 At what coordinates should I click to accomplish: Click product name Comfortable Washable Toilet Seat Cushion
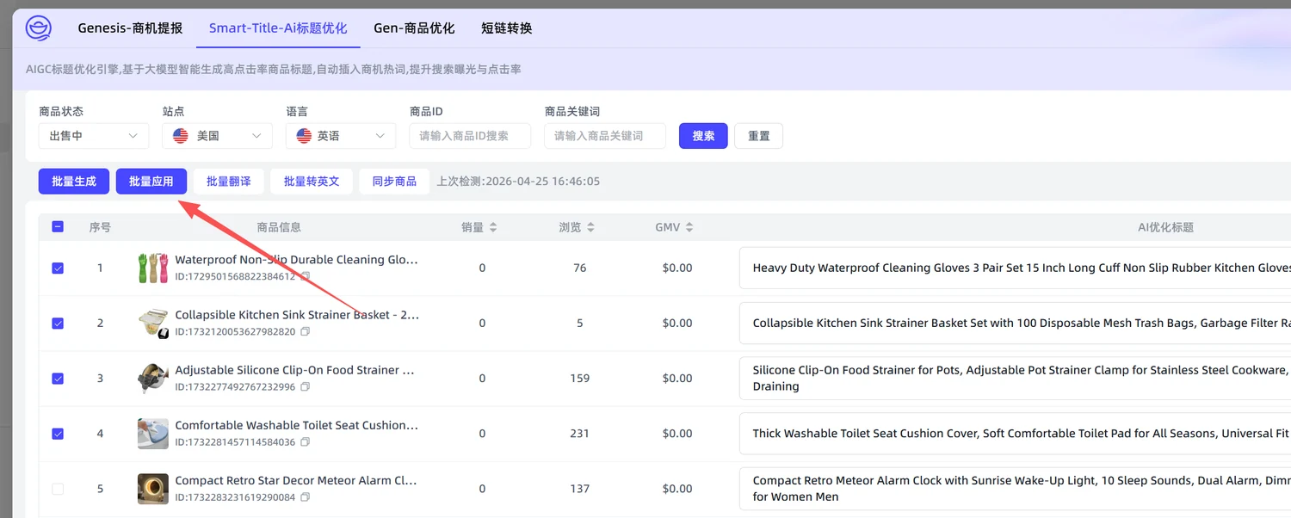click(297, 425)
